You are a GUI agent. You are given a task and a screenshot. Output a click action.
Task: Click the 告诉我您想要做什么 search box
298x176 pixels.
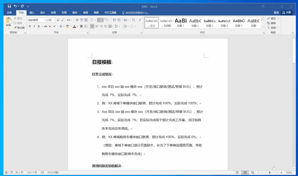click(136, 13)
